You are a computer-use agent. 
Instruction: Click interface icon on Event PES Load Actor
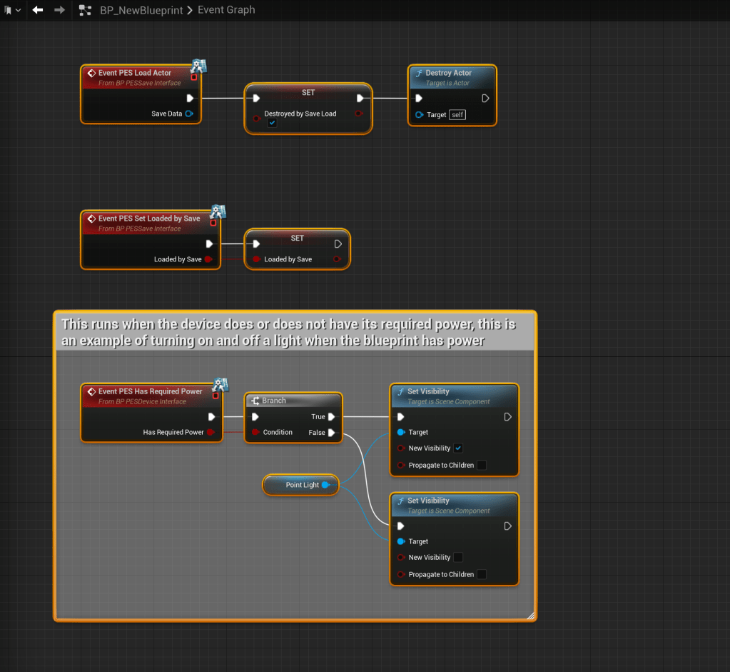tap(198, 67)
